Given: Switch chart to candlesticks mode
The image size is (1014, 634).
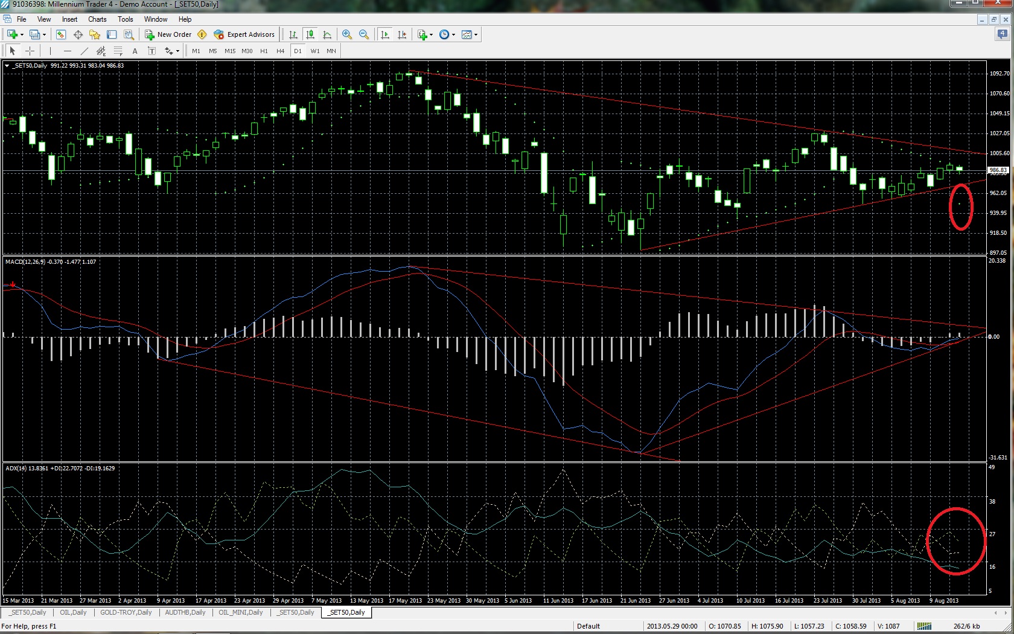Looking at the screenshot, I should point(310,34).
